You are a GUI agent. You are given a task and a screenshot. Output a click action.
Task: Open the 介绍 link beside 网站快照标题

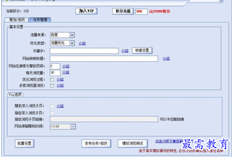[x=166, y=59]
